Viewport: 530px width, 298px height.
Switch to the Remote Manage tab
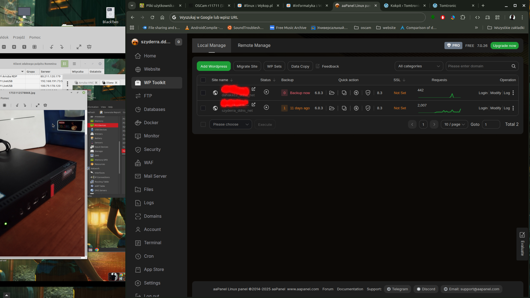tap(254, 46)
